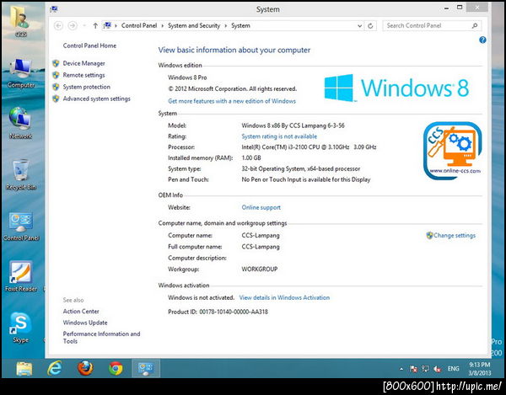Open recent locations dropdown arrow
The image size is (506, 395).
pyautogui.click(x=84, y=26)
